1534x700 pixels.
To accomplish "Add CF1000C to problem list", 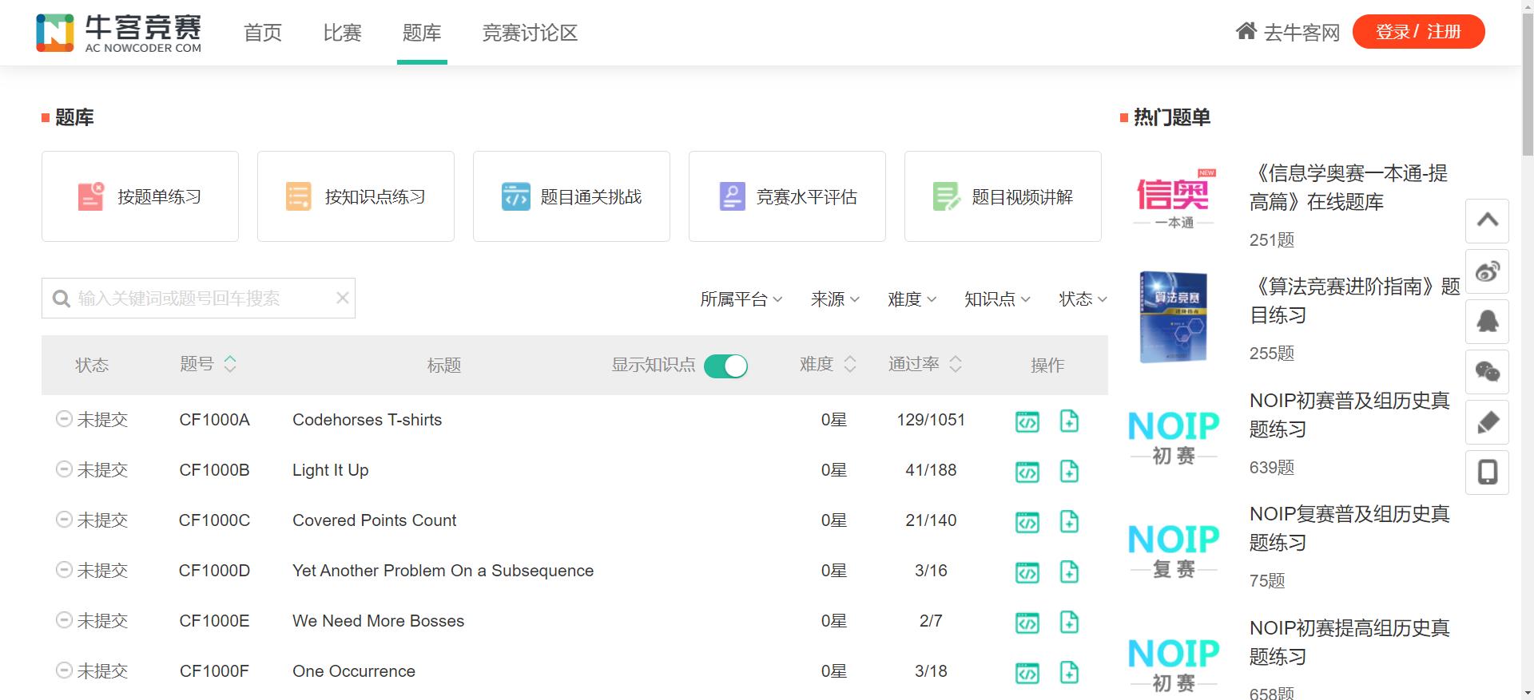I will click(1069, 521).
